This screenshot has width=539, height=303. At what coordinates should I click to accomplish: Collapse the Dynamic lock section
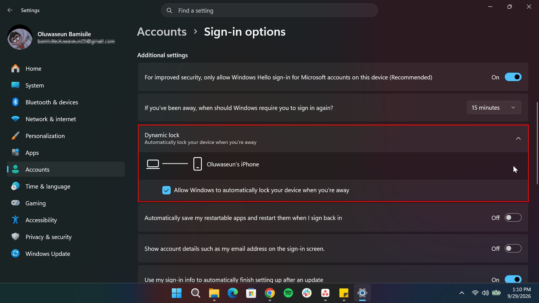coord(518,139)
